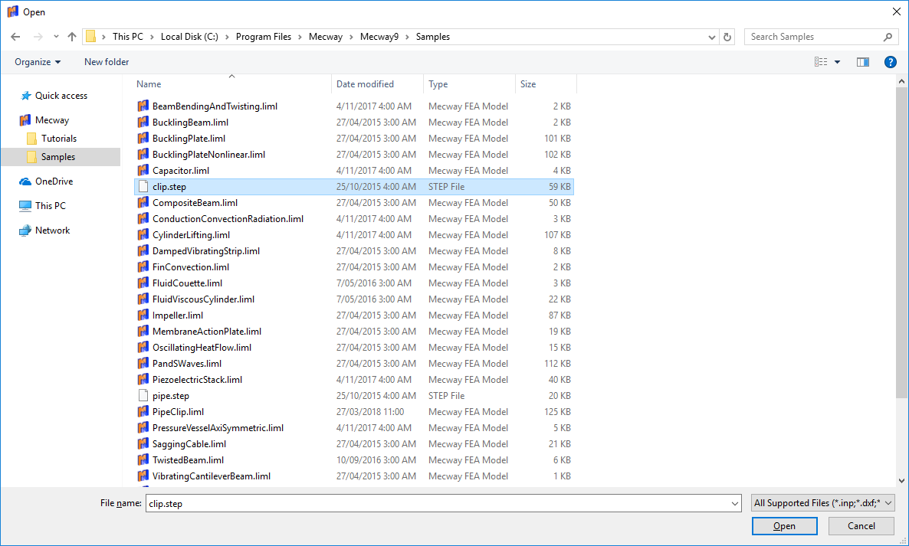Viewport: 909px width, 546px height.
Task: Click the pipe.step file icon
Action: click(143, 395)
